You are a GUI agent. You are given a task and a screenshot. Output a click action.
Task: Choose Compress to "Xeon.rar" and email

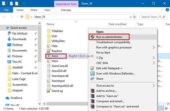coord(118,106)
